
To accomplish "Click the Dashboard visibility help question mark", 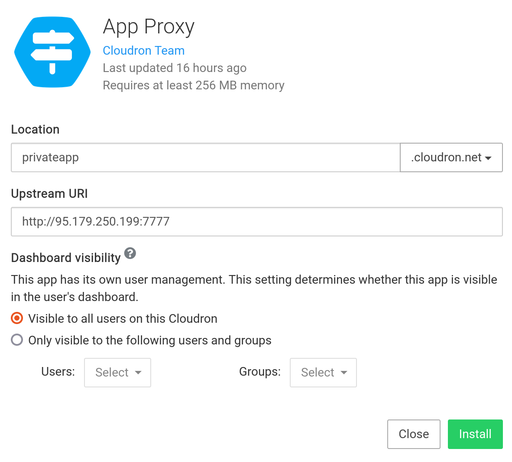I will (130, 253).
